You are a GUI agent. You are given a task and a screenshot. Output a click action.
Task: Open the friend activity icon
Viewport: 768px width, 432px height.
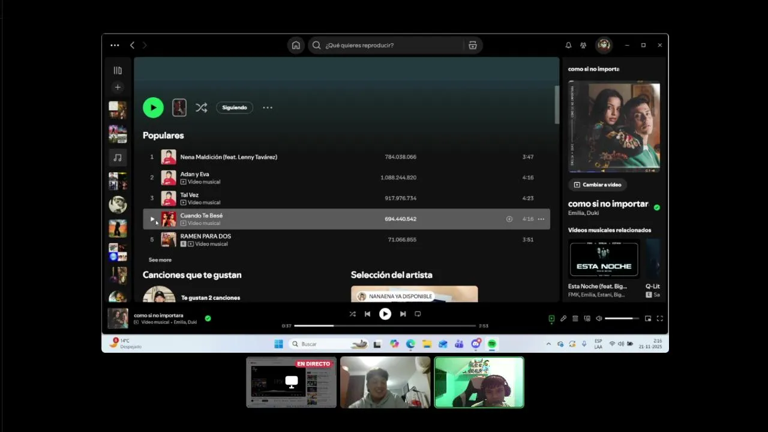583,45
